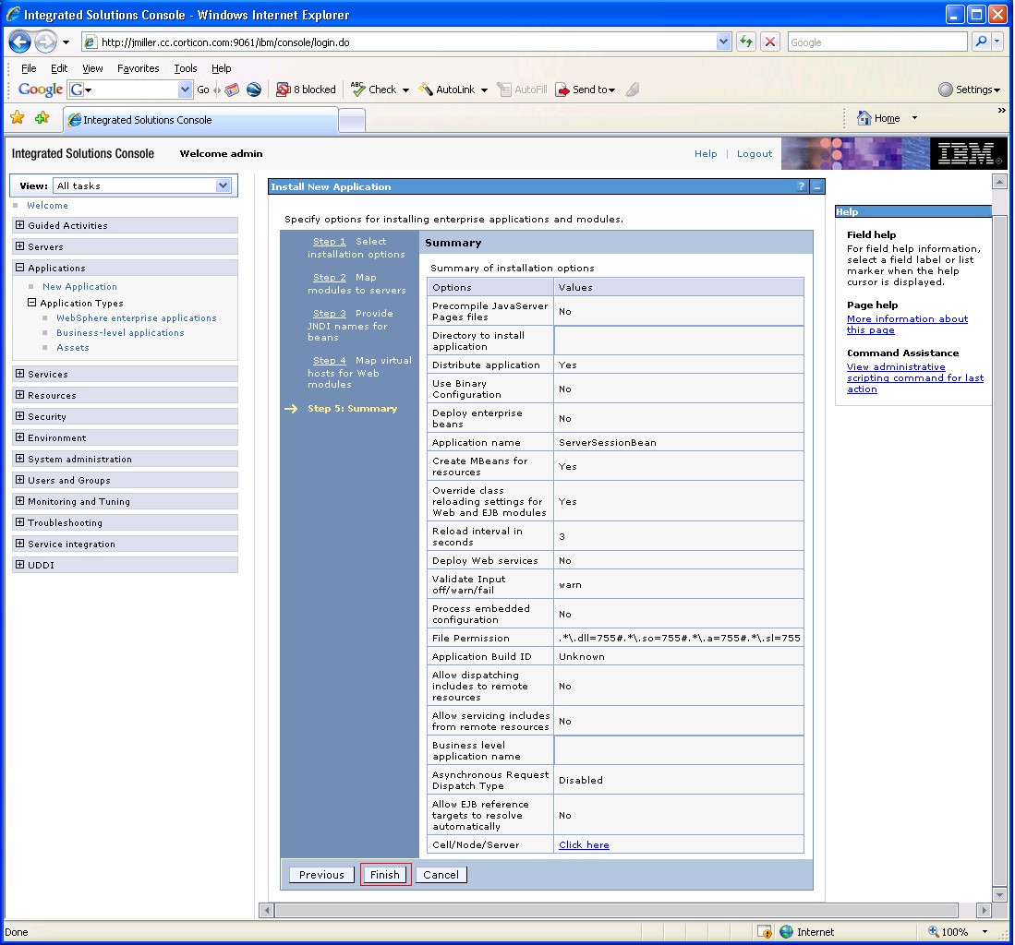The height and width of the screenshot is (945, 1015).
Task: Open the View menu
Action: pos(92,68)
